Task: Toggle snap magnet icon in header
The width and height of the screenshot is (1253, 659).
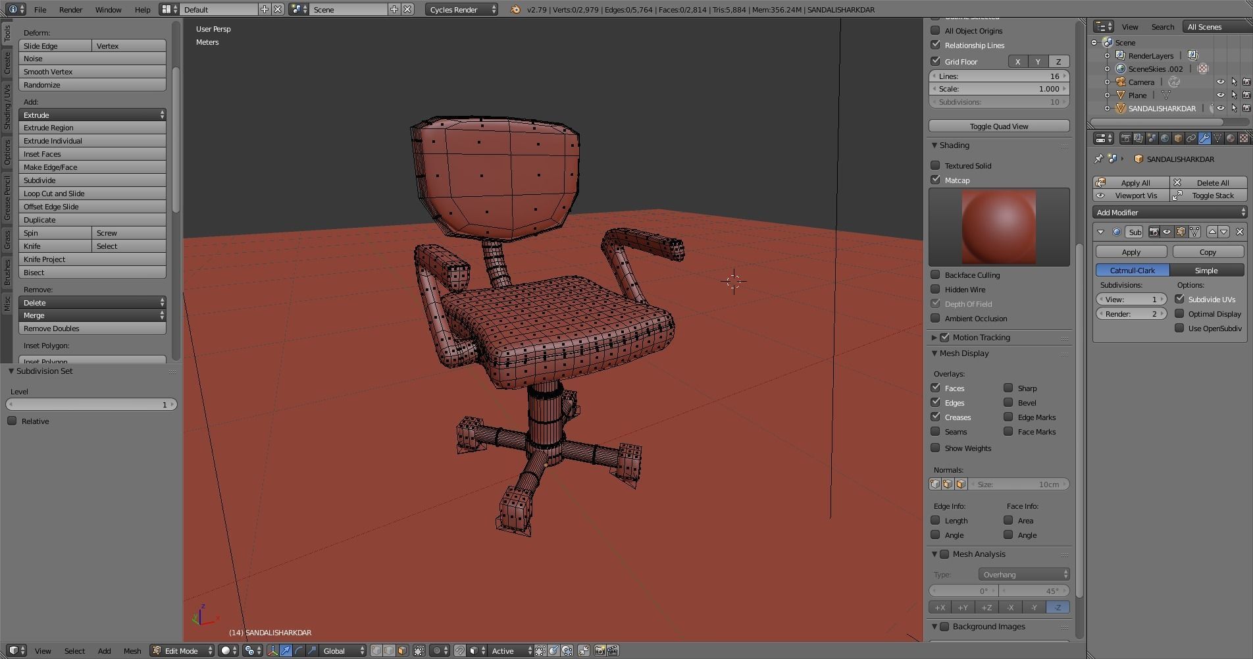Action: point(460,650)
